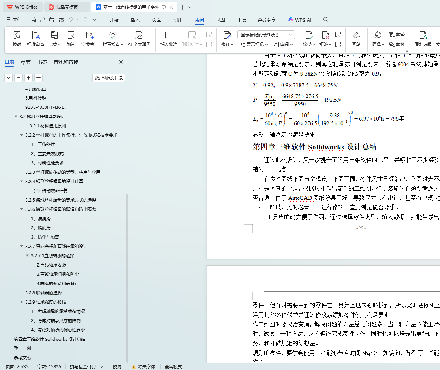Collapse 3.2.6 滚珠丝杆螺母的润滑 node
Image resolution: width=440 pixels, height=370 pixels.
[x=21, y=209]
